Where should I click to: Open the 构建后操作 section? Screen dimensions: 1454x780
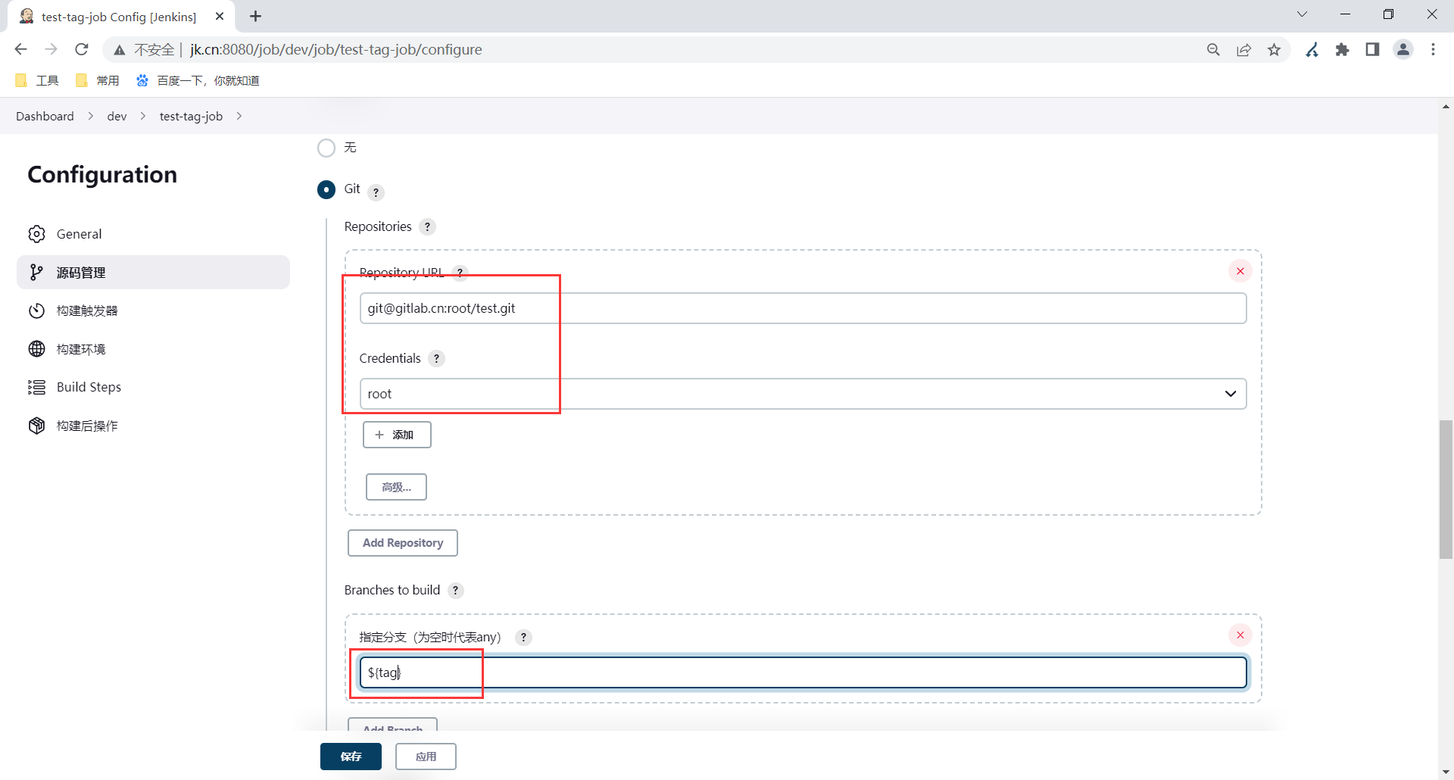(153, 426)
